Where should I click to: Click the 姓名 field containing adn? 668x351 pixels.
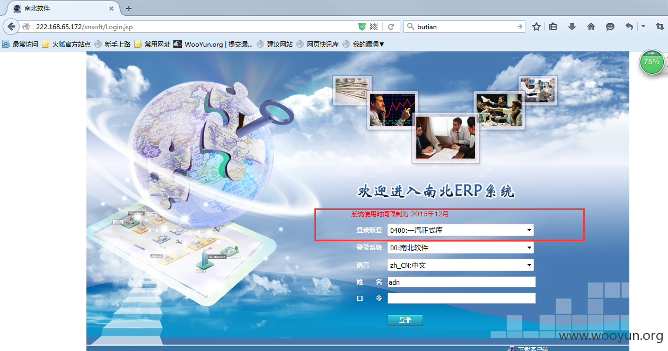point(462,282)
